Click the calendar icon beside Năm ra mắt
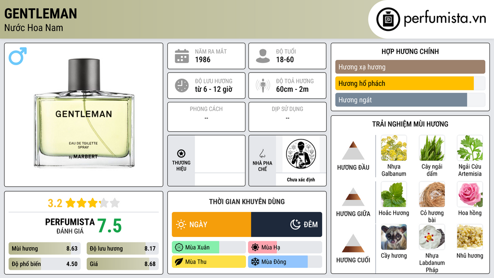Image resolution: width=494 pixels, height=278 pixels. coord(182,56)
